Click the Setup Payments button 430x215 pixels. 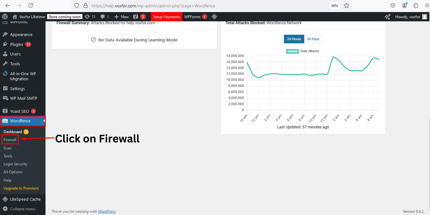(166, 17)
